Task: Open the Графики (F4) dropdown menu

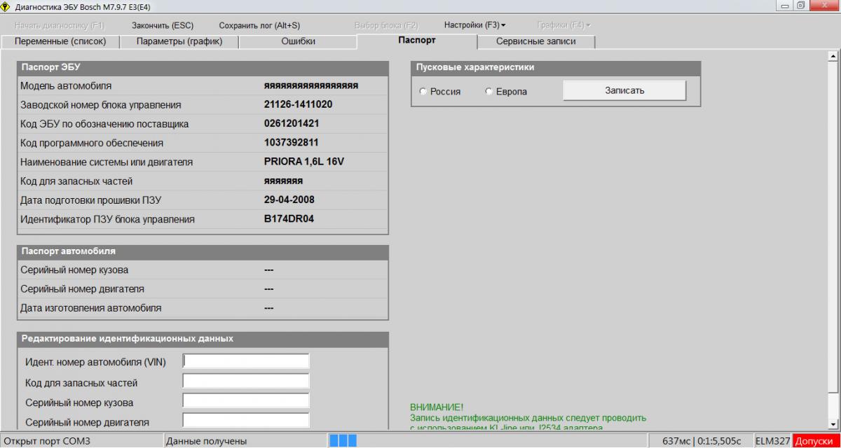Action: (563, 25)
